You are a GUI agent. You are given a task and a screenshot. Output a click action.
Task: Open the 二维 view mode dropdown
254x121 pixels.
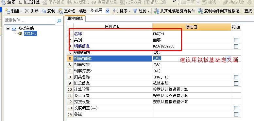(x=198, y=2)
